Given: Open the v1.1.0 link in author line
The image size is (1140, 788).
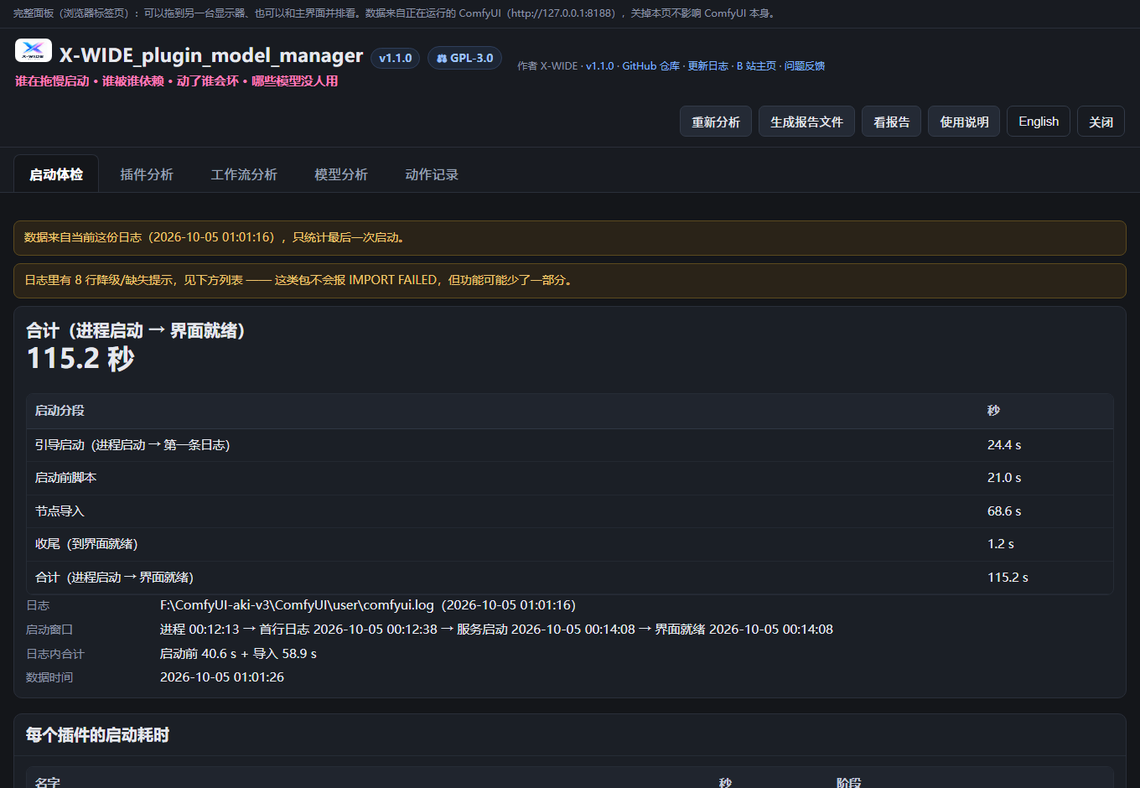Looking at the screenshot, I should click(x=600, y=66).
